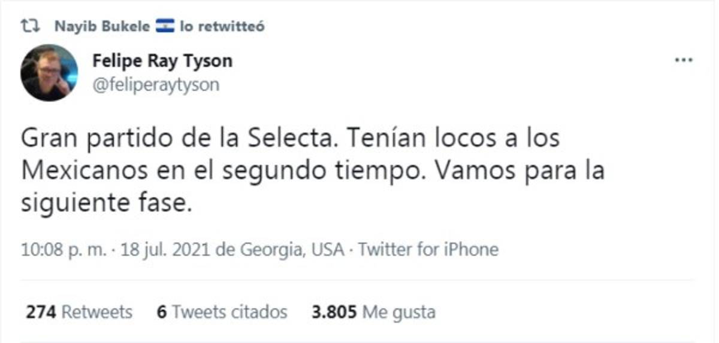Screen dimensions: 719x343
Task: Open Felipe Ray Tyson's profile picture
Action: [49, 72]
